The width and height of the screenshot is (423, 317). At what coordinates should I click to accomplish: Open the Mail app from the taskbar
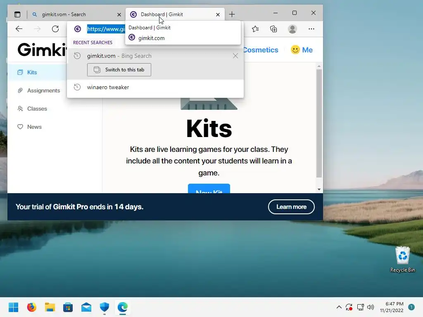coord(86,307)
